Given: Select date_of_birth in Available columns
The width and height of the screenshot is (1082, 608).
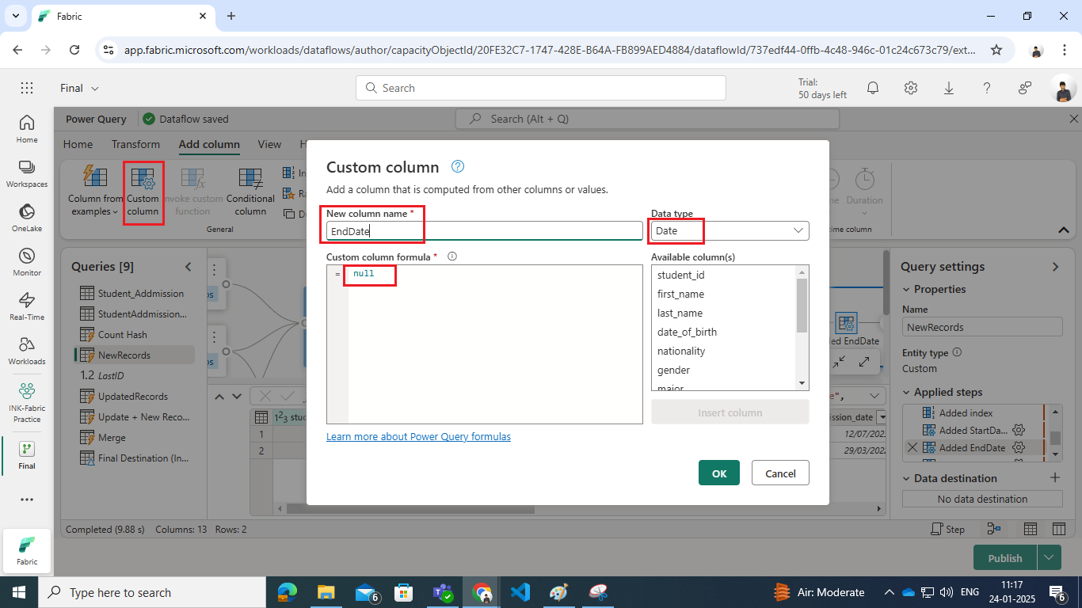Looking at the screenshot, I should 687,332.
